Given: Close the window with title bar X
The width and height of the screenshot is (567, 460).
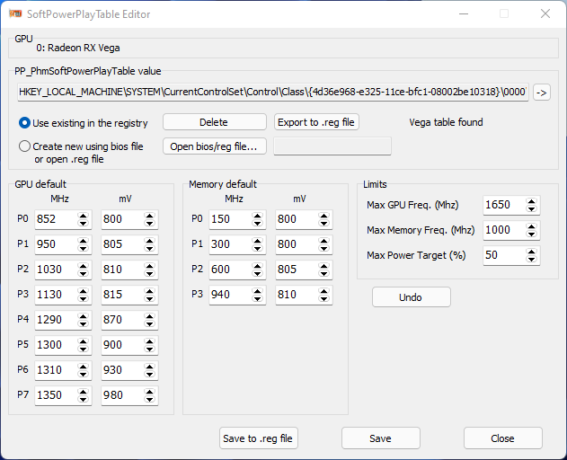Looking at the screenshot, I should [x=545, y=13].
